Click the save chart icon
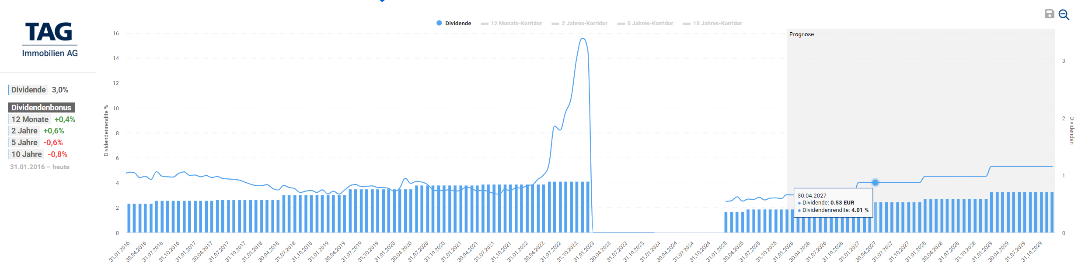1078x266 pixels. click(1049, 14)
